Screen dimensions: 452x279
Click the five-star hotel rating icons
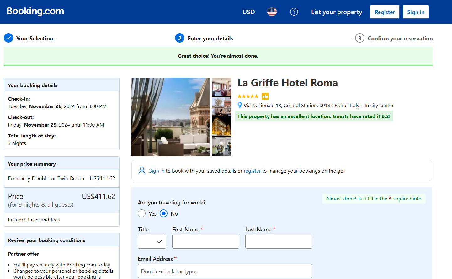click(248, 96)
